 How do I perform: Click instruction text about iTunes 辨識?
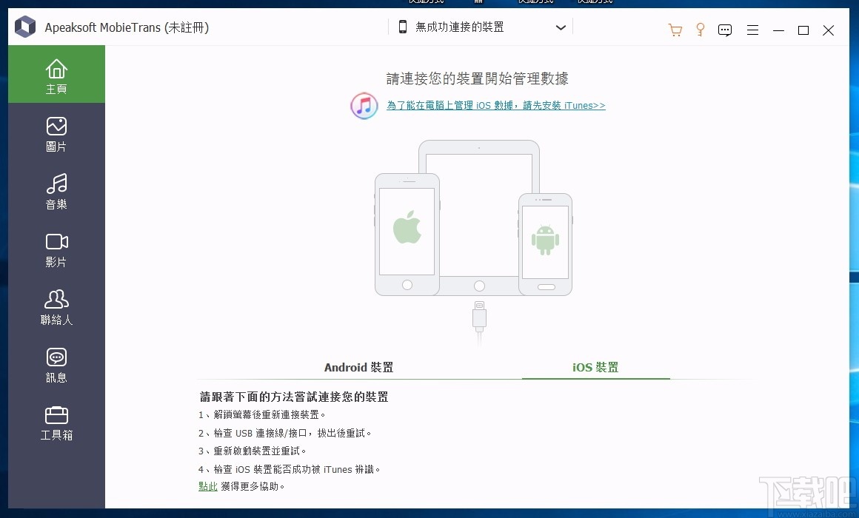pos(290,469)
